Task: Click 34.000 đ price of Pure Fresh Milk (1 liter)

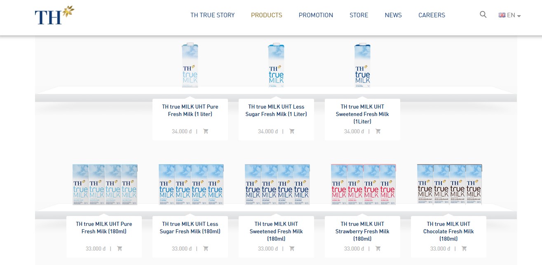Action: click(x=182, y=132)
